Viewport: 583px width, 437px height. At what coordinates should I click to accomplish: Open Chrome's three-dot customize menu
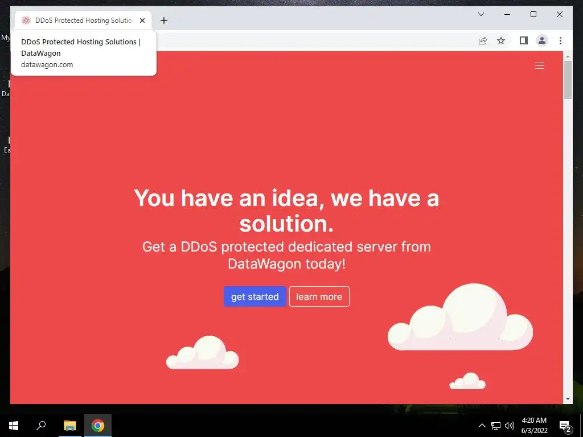coord(560,40)
